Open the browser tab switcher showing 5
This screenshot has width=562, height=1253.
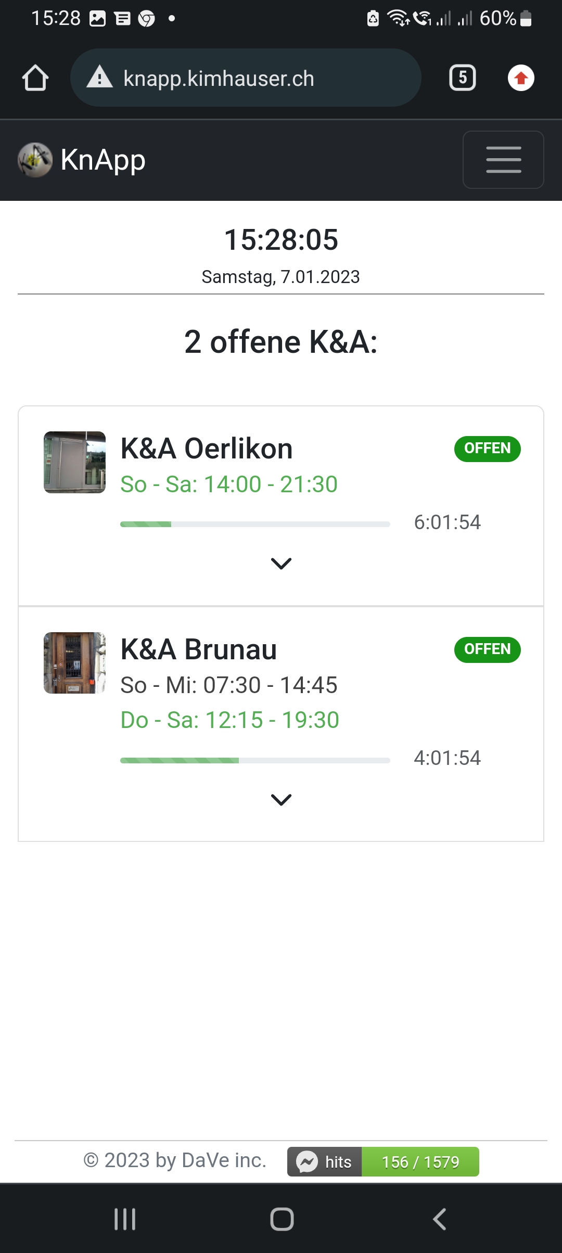tap(462, 78)
